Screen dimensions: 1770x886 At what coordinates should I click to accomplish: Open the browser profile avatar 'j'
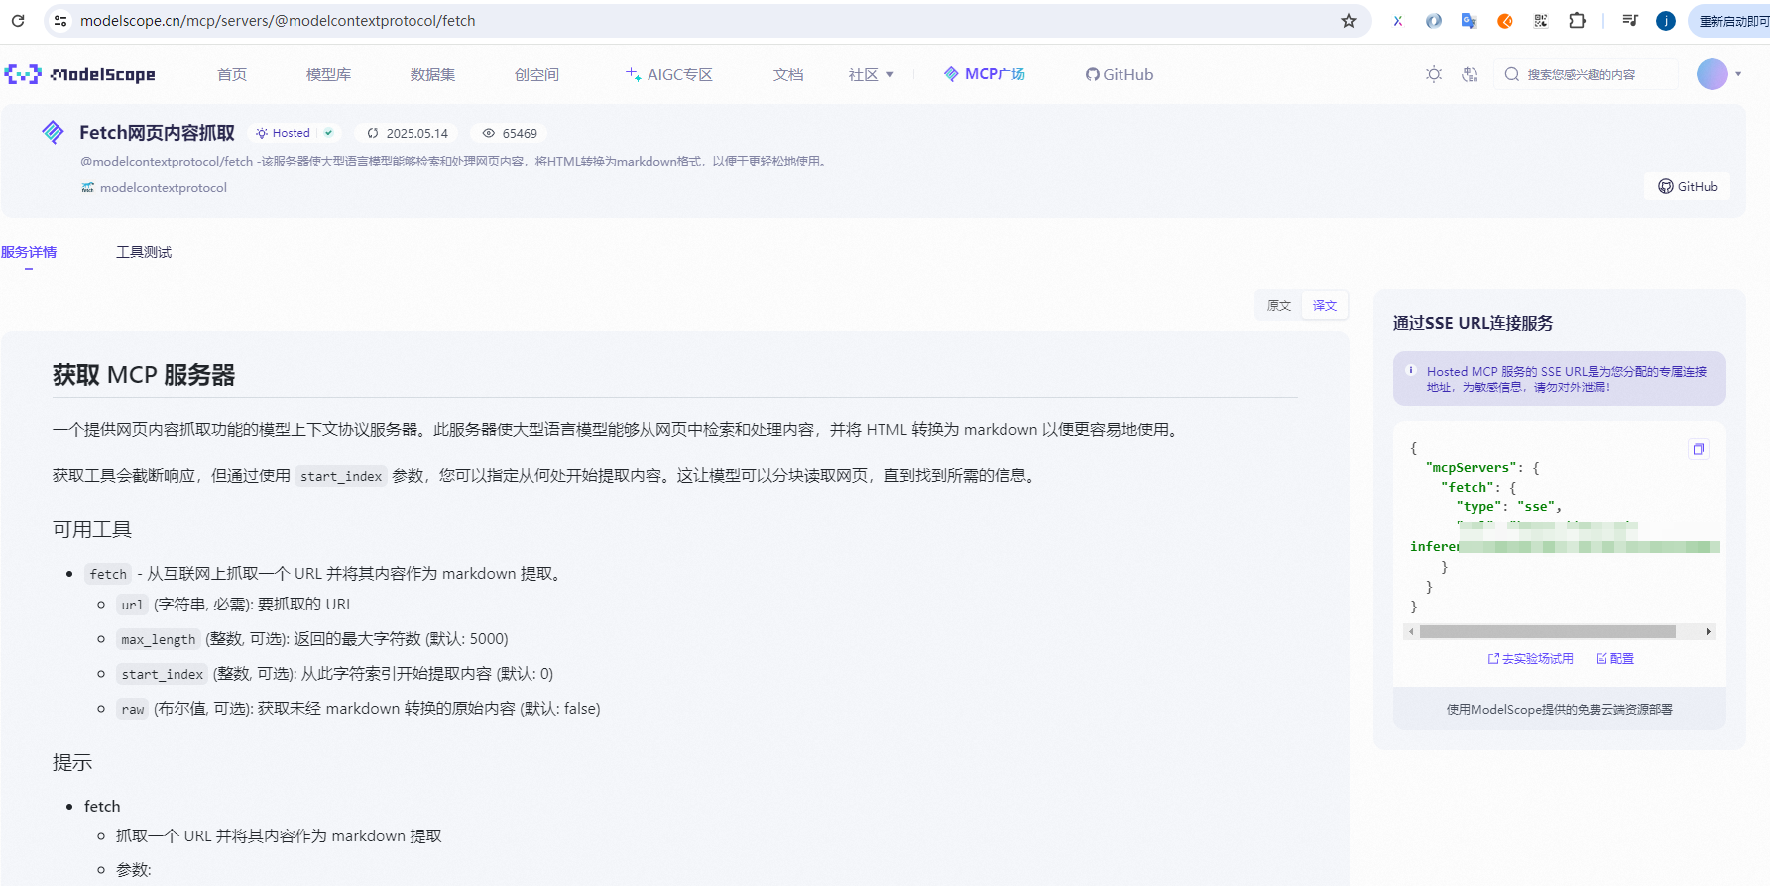click(1666, 20)
